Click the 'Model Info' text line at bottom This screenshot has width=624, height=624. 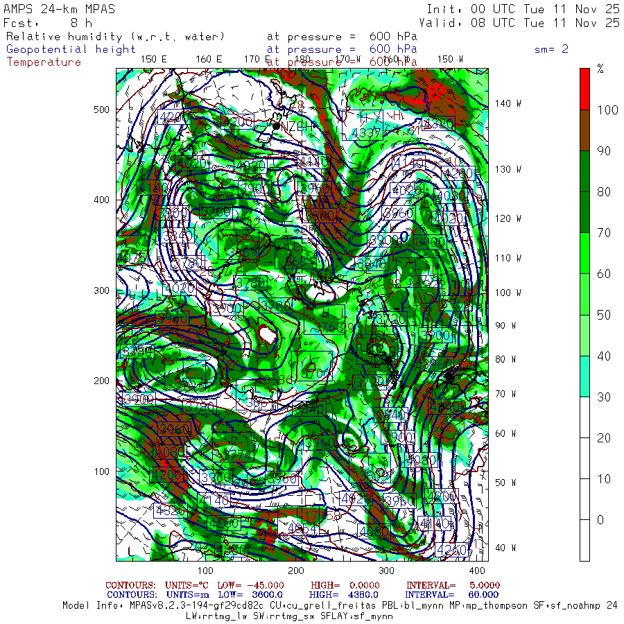pos(340,605)
